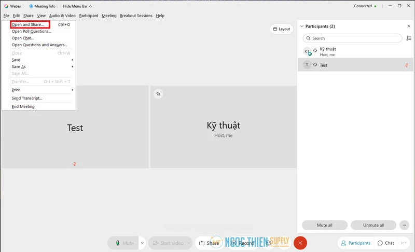Open the Audio & Video menu
The image size is (415, 252).
[x=62, y=16]
